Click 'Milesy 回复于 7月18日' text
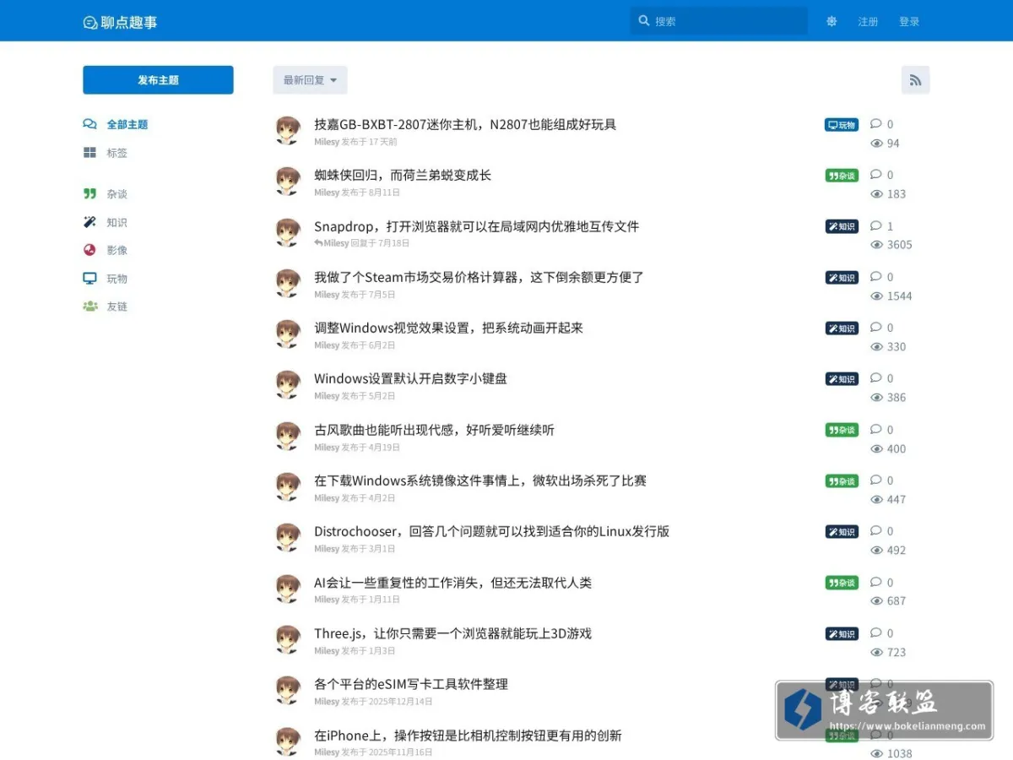The height and width of the screenshot is (760, 1013). coord(362,243)
